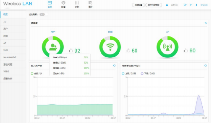Click the admin username text
The image size is (211, 123).
[174, 5]
